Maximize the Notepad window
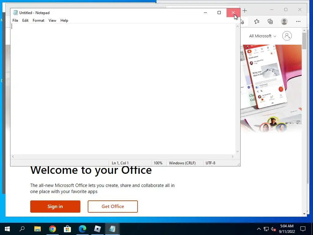The height and width of the screenshot is (235, 313). click(219, 13)
